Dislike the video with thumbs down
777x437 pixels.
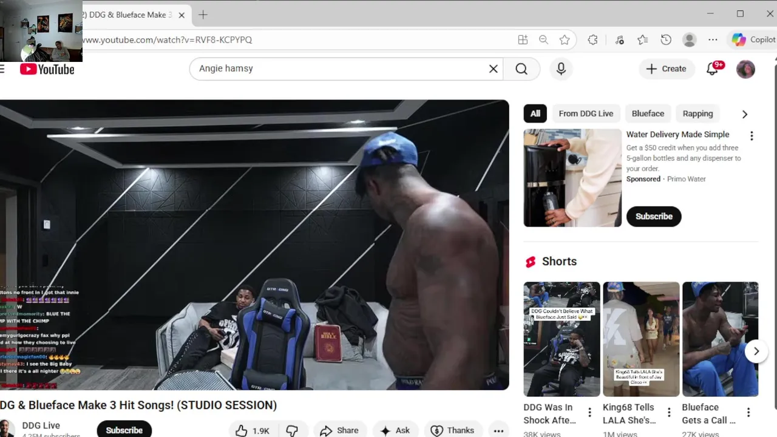[292, 430]
